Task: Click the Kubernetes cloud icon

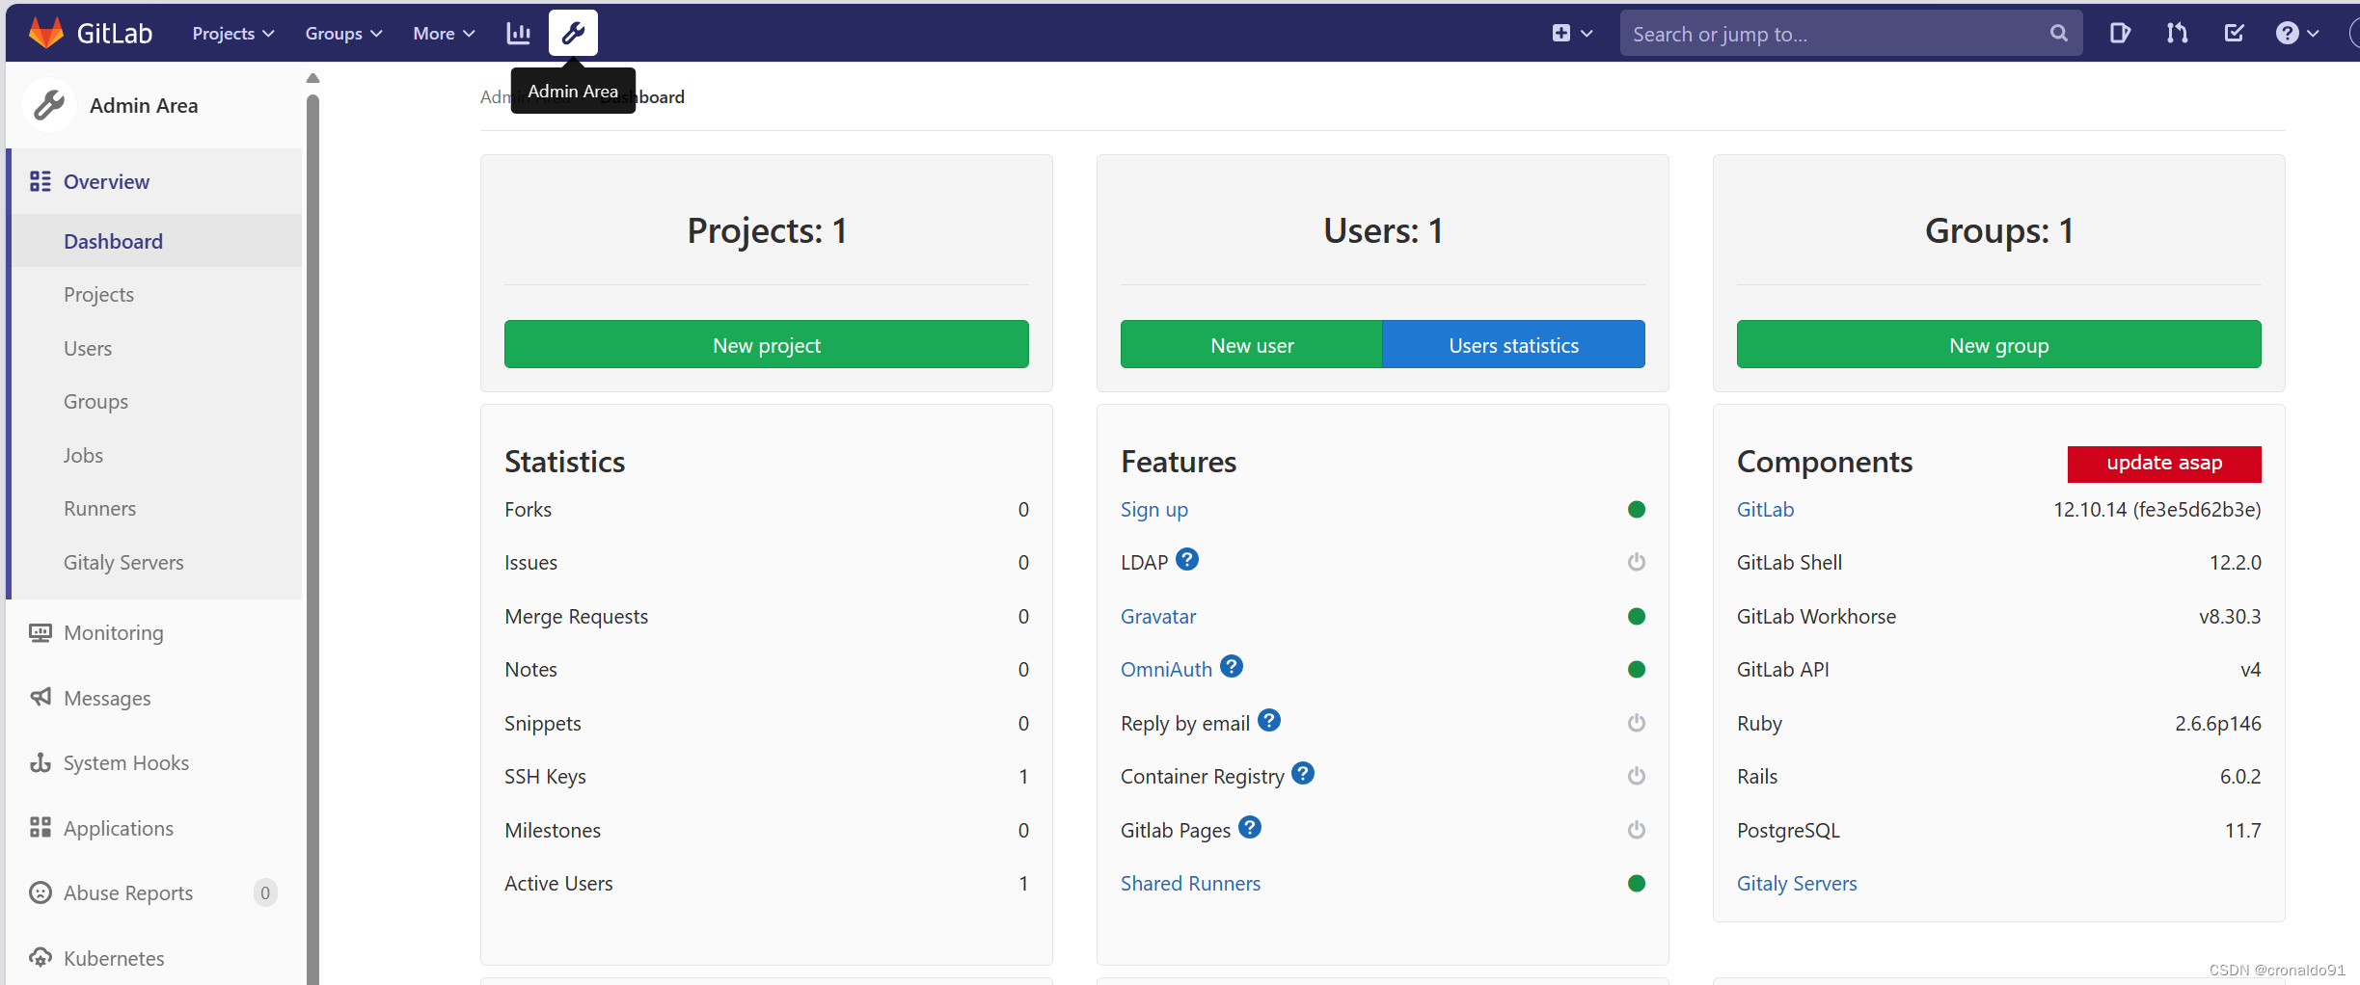Action: pos(40,957)
